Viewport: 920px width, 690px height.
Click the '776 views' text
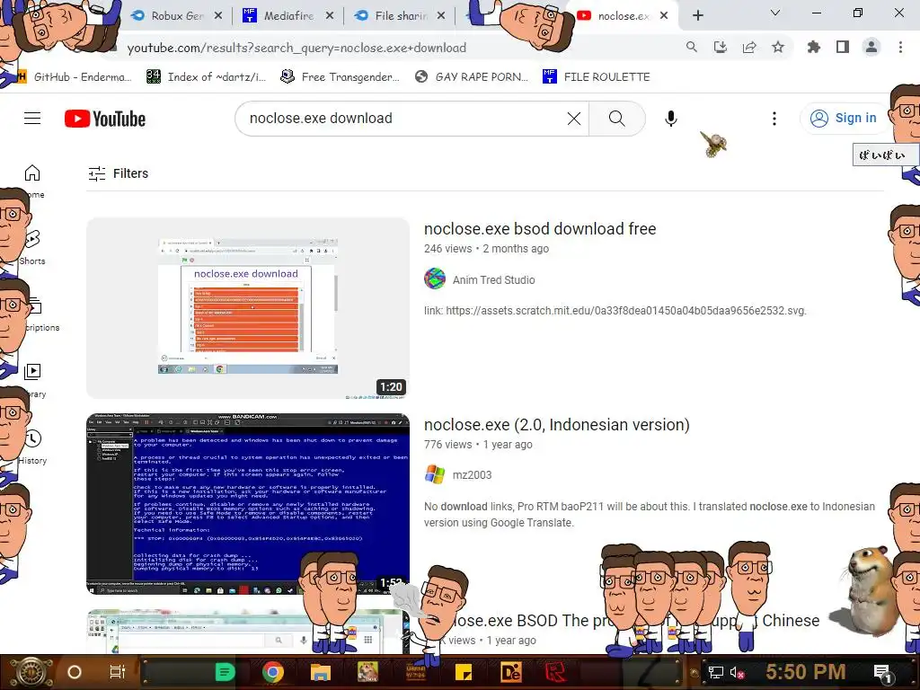point(447,445)
